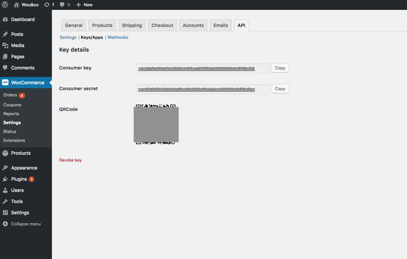The height and width of the screenshot is (259, 407).
Task: Click the Products box icon in sidebar
Action: coord(5,153)
